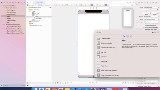Open the Intrinsic Size dropdown
The height and width of the screenshot is (90, 160).
point(151,84)
